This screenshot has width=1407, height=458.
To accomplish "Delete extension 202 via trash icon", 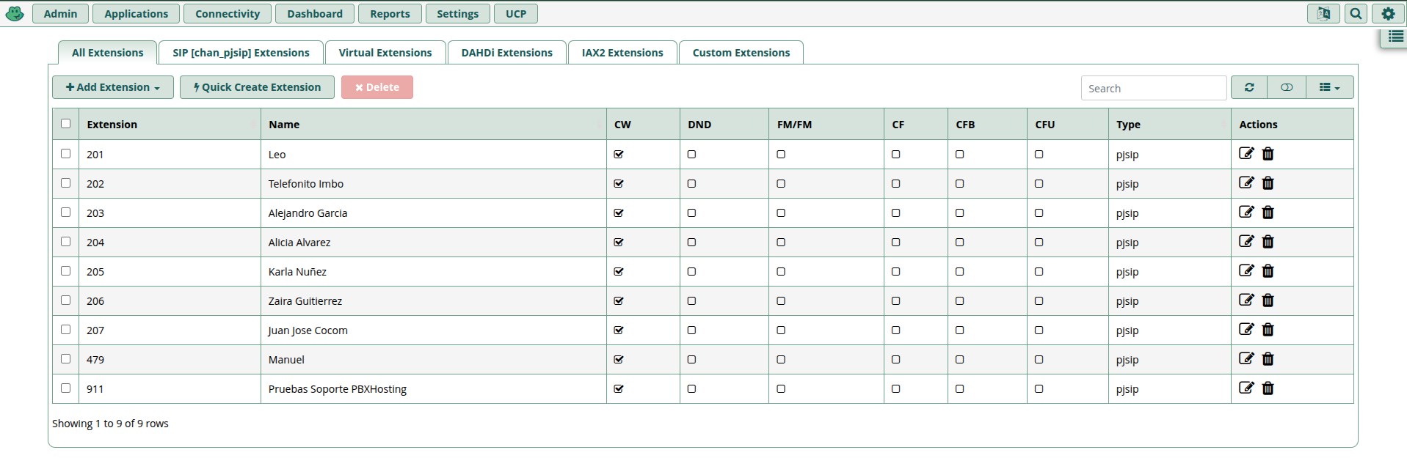I will 1268,182.
